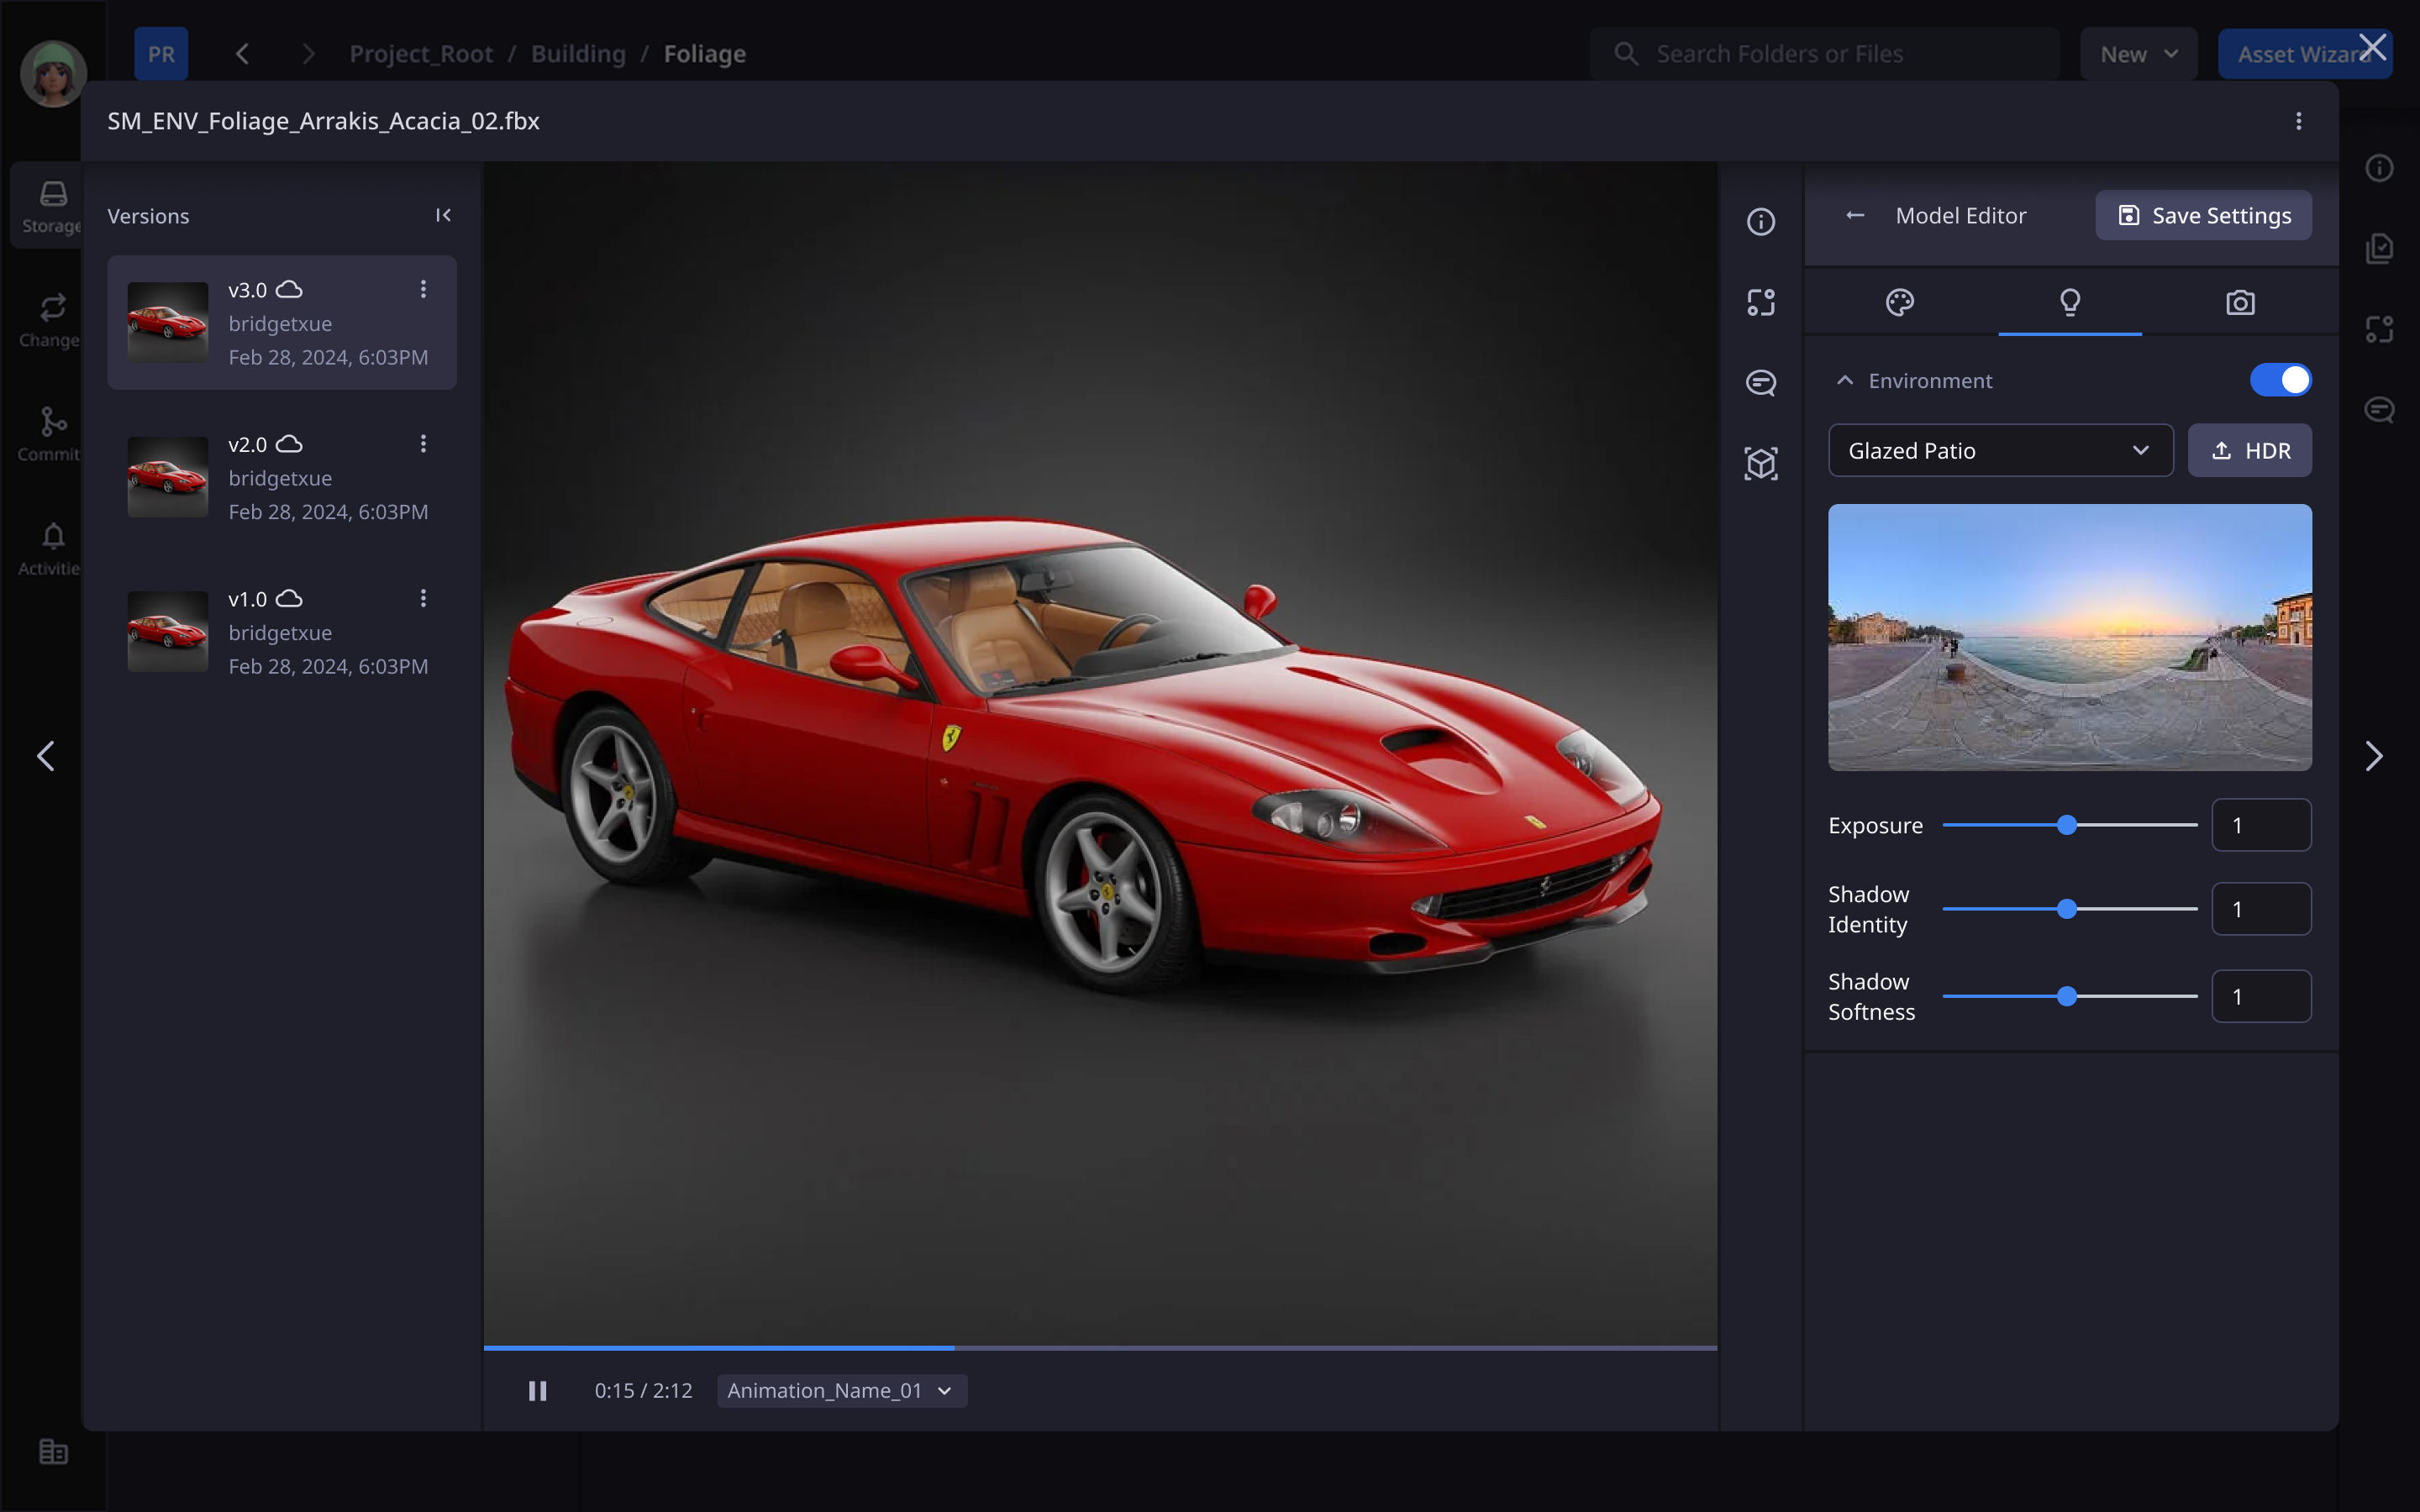The width and height of the screenshot is (2420, 1512).
Task: Open more options for version v2.0
Action: pyautogui.click(x=423, y=443)
